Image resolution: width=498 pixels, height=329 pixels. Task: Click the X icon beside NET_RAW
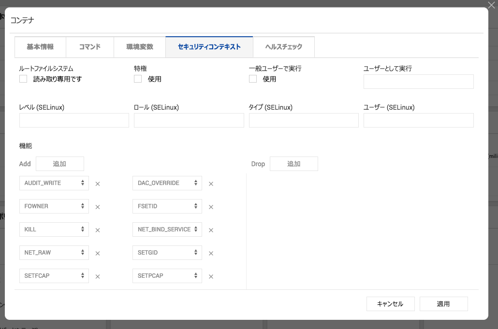point(97,253)
